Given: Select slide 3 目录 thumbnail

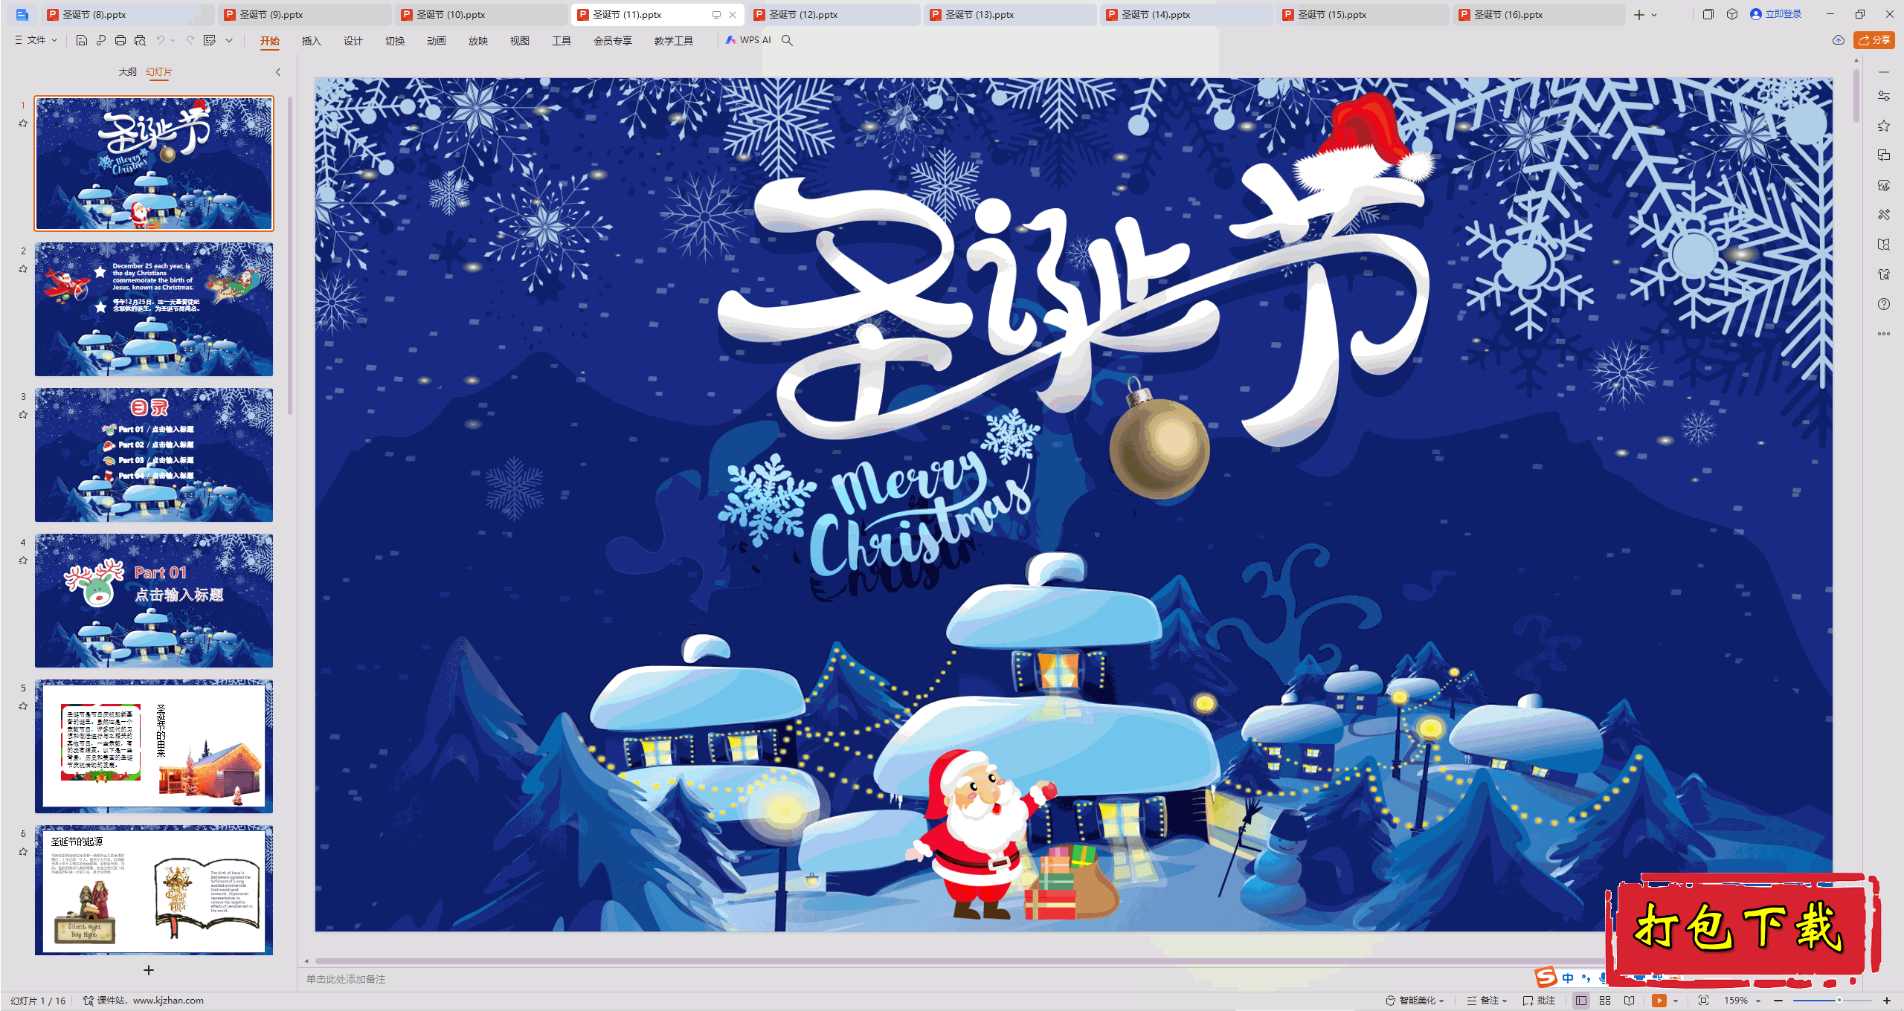Looking at the screenshot, I should coord(154,455).
